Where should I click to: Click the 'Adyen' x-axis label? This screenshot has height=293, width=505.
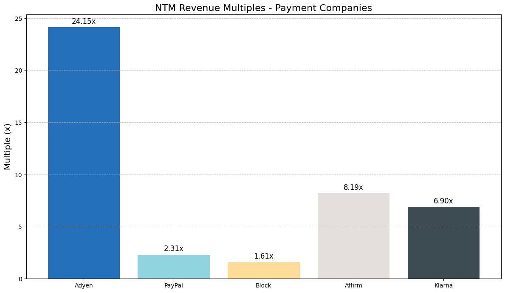tap(84, 286)
